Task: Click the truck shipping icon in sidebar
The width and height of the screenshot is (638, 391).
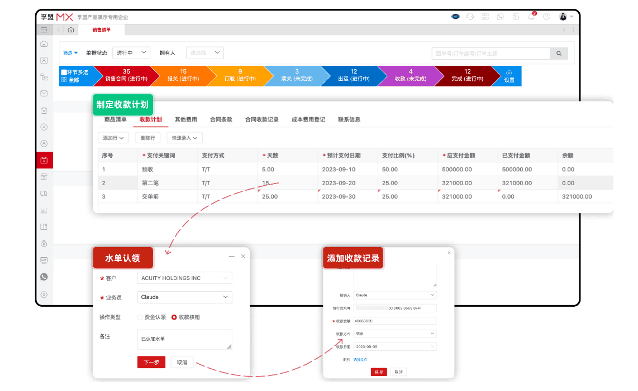Action: click(x=44, y=194)
